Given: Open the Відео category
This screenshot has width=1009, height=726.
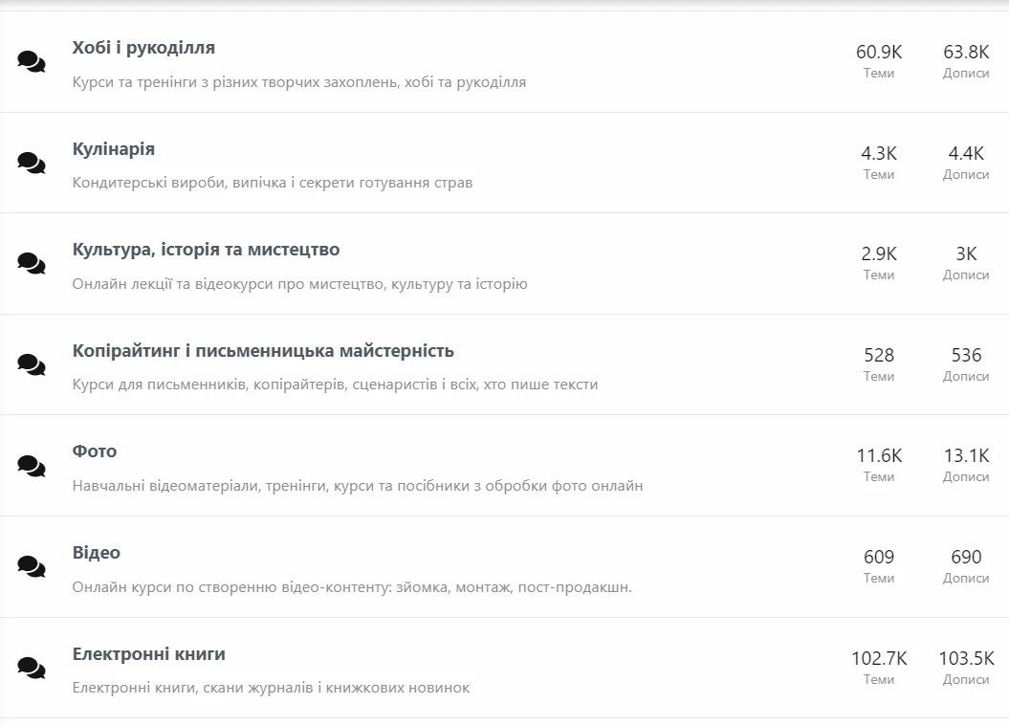Looking at the screenshot, I should pyautogui.click(x=98, y=552).
